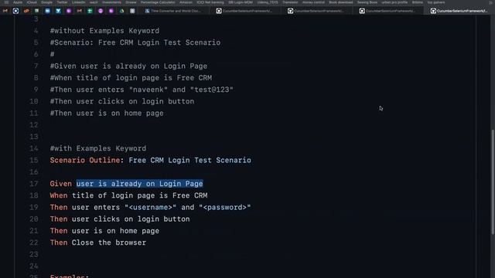
Task: Open the Investments bookmark
Action: point(111,2)
